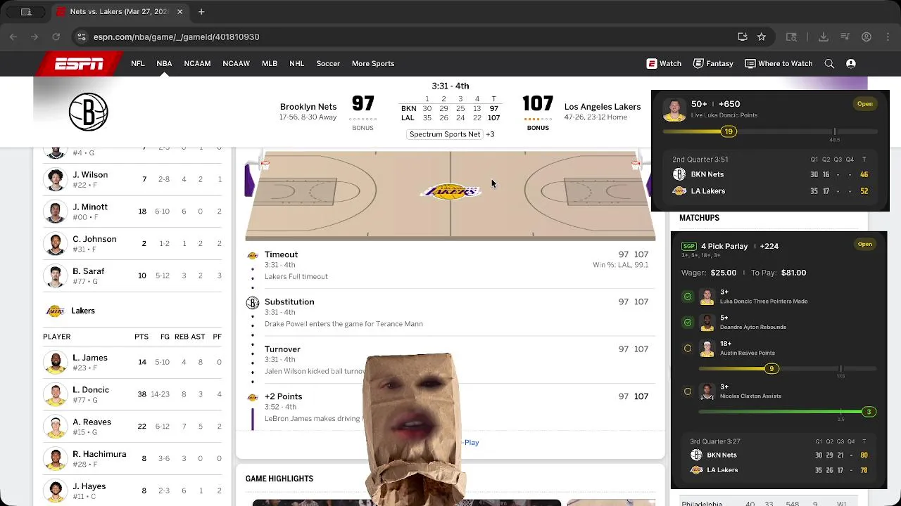Click C. Johnson's headshot
The width and height of the screenshot is (901, 506).
tap(55, 243)
